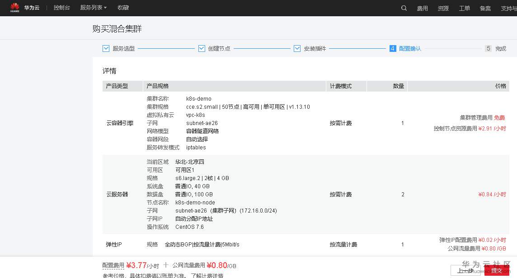The width and height of the screenshot is (517, 278).
Task: Open 工单 menu in top bar
Action: [464, 8]
